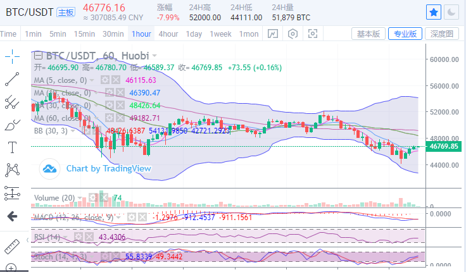Select the pitchfork drawing tool
This screenshot has width=466, height=272.
tap(12, 102)
